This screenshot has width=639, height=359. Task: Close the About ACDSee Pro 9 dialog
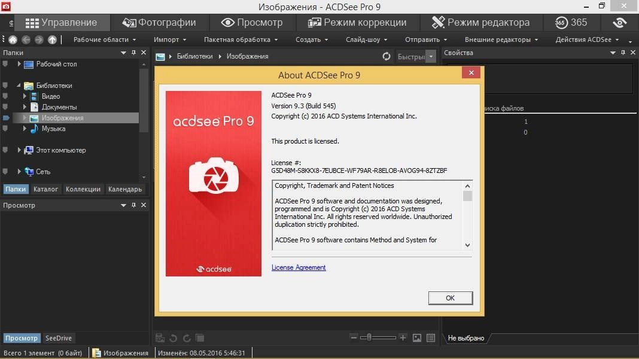pyautogui.click(x=471, y=72)
